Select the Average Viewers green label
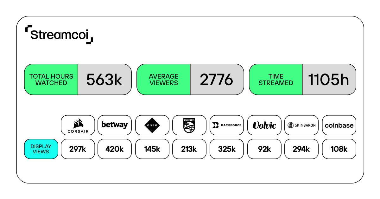Image resolution: width=380 pixels, height=199 pixels. click(163, 80)
